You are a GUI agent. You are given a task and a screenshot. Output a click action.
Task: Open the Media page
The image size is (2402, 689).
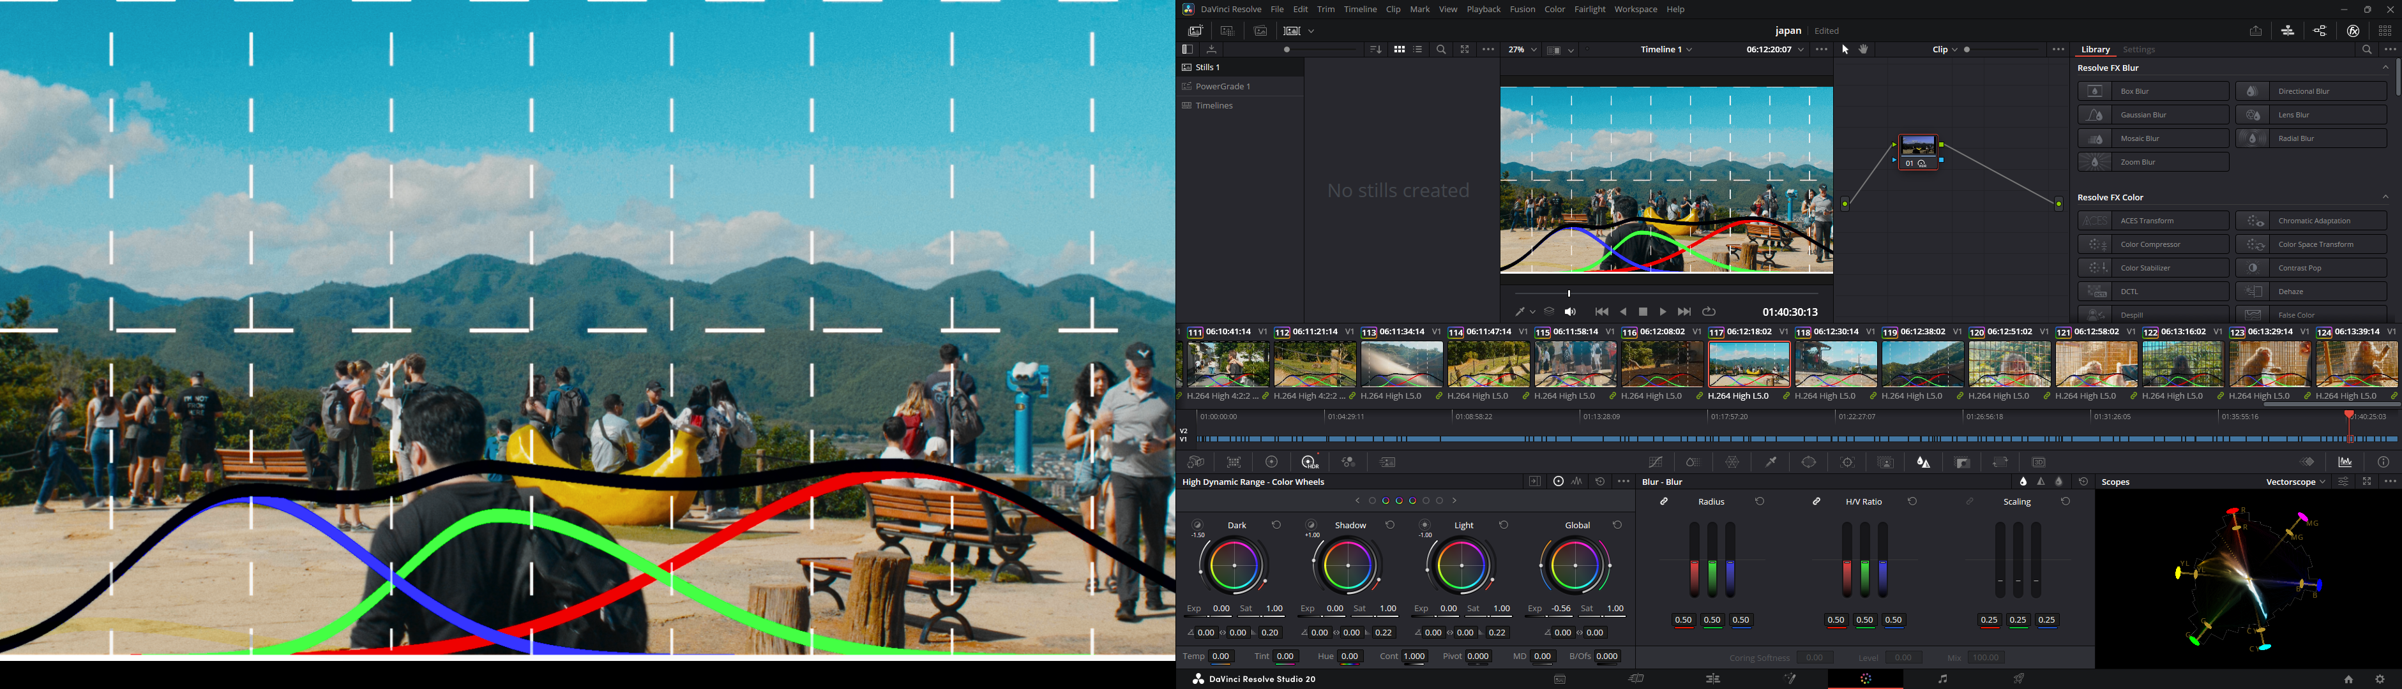coord(1560,679)
